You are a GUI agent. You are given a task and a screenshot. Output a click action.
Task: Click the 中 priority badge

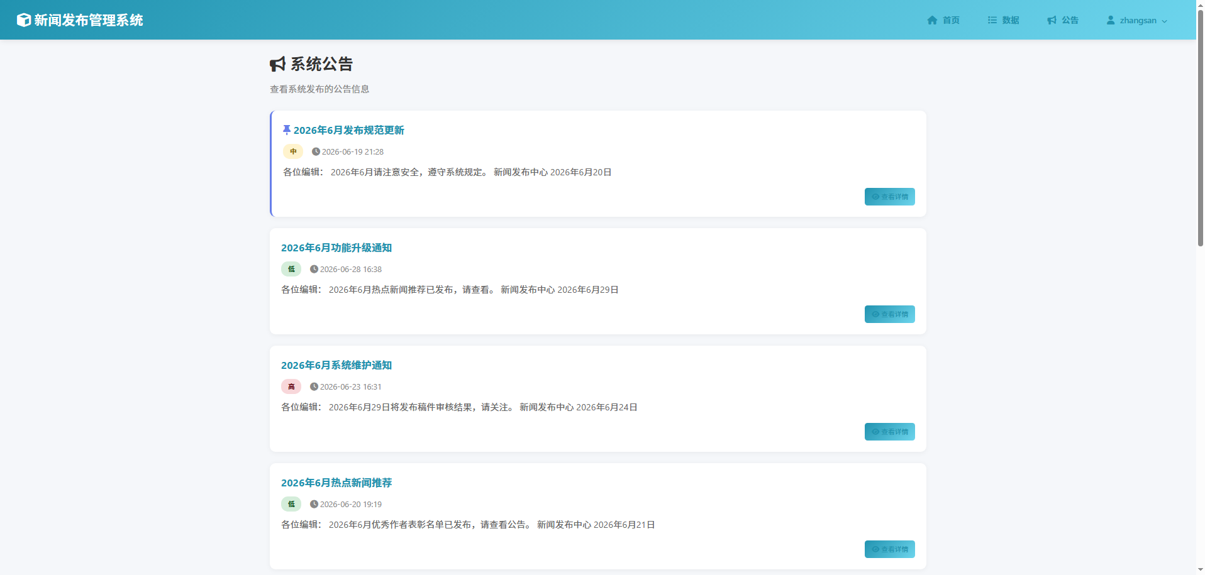[293, 151]
